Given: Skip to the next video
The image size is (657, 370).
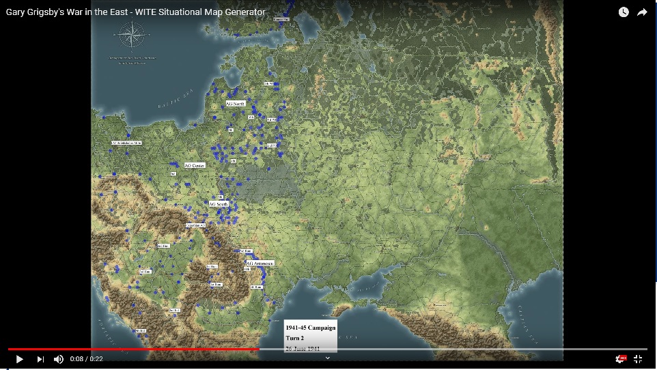Looking at the screenshot, I should click(40, 359).
